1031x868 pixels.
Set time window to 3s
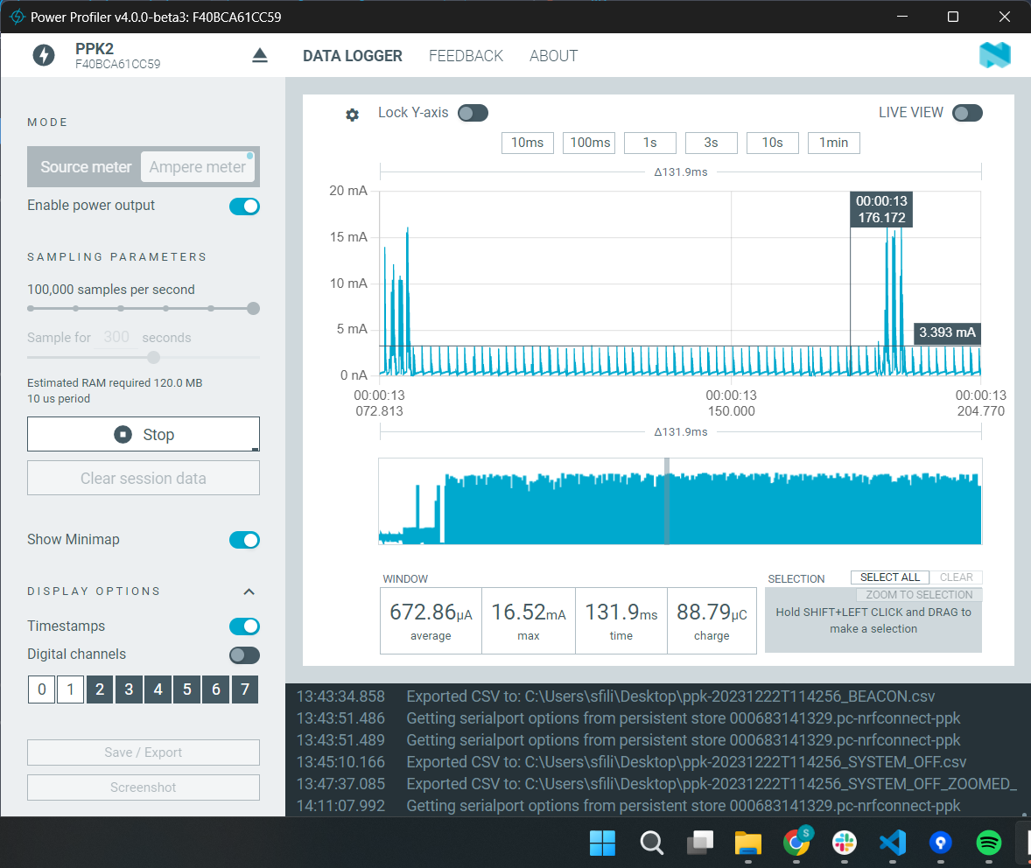pos(712,143)
